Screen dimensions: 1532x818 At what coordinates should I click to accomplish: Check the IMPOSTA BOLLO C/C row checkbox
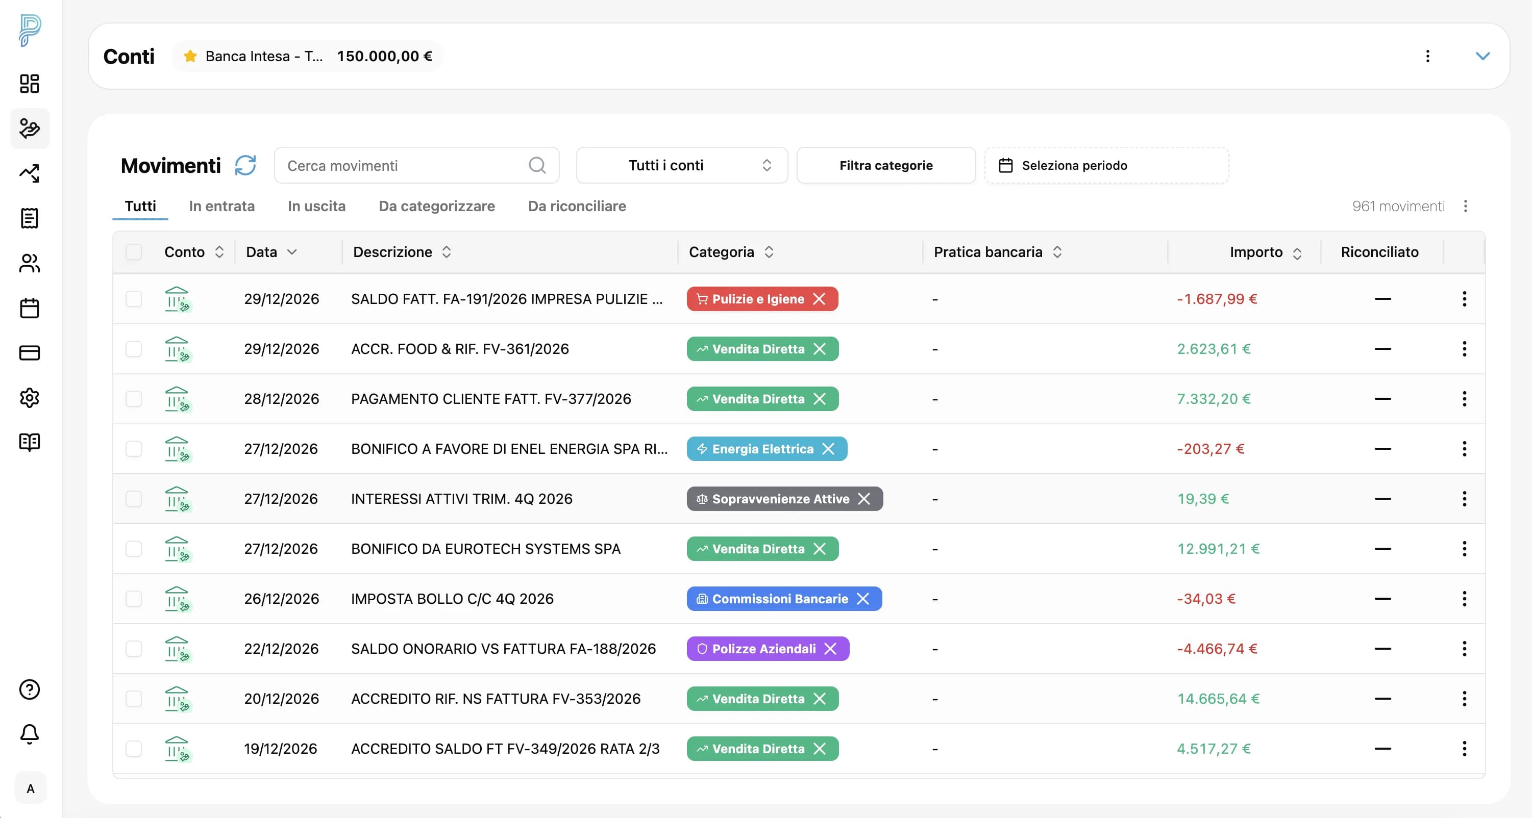[134, 599]
